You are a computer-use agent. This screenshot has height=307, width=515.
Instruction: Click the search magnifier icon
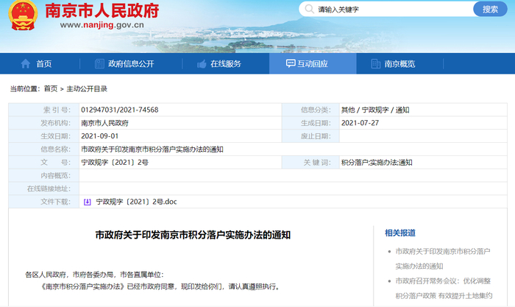click(310, 9)
